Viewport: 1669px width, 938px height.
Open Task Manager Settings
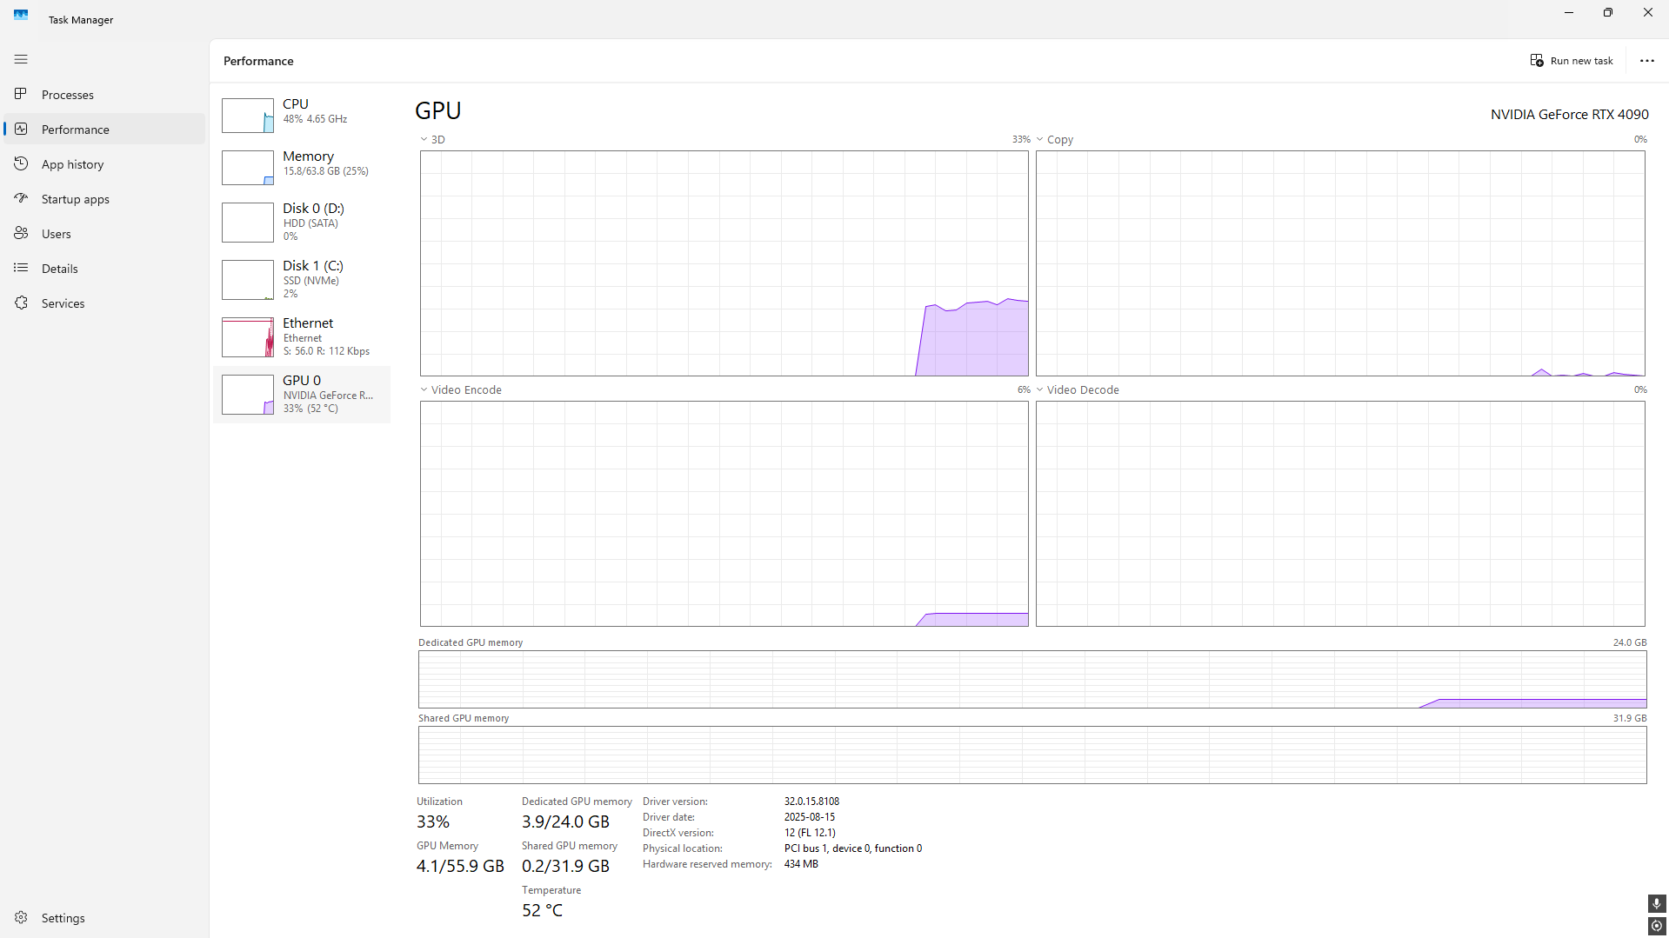click(104, 917)
